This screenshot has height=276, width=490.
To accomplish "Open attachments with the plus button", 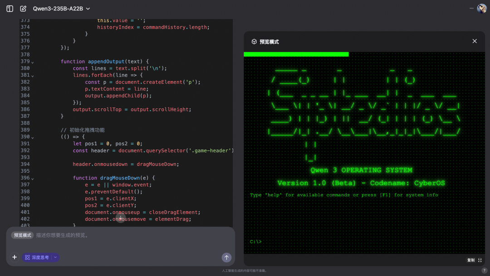I will click(15, 257).
